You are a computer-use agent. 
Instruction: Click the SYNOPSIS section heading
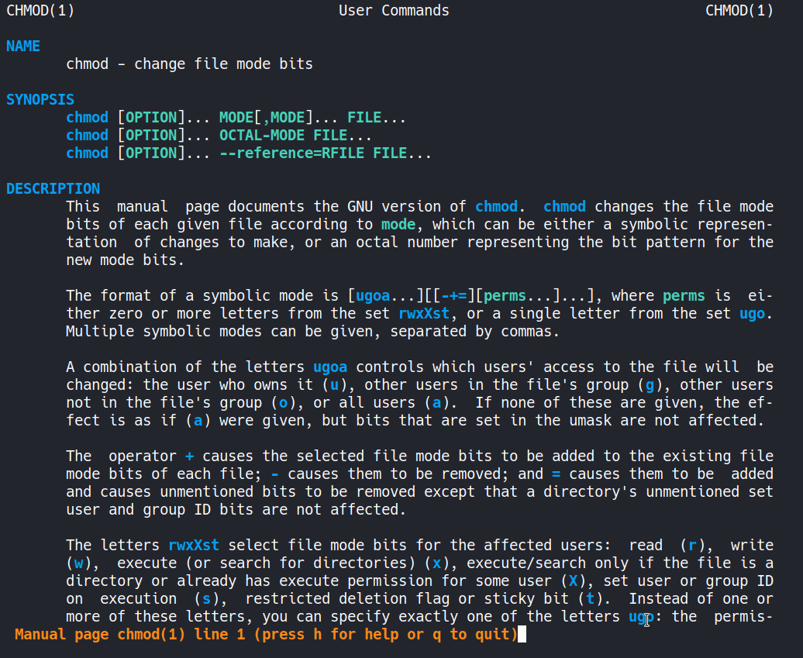tap(40, 99)
